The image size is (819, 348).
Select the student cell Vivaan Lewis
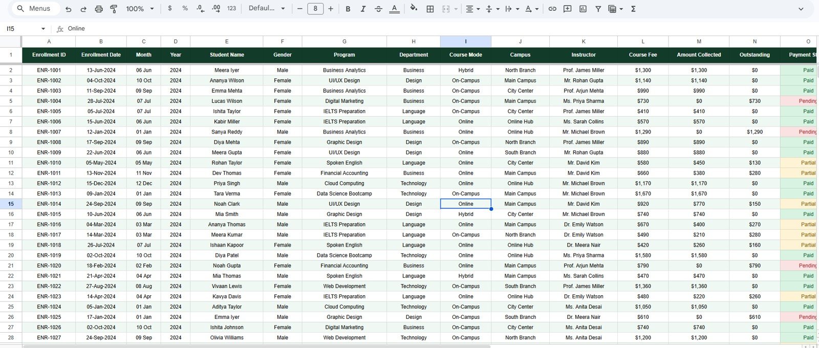pyautogui.click(x=227, y=286)
